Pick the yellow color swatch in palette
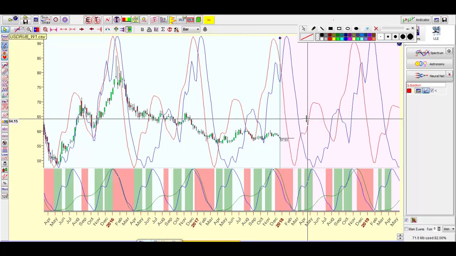Screen dimensions: 456x256 click(334, 39)
